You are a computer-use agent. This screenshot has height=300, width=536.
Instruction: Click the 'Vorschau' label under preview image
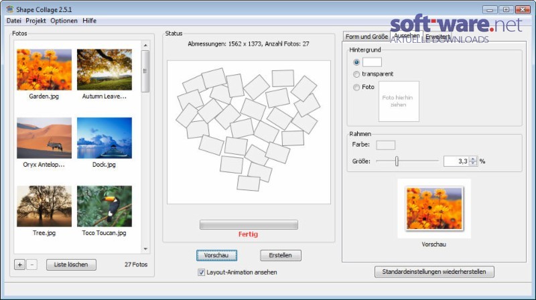point(433,244)
